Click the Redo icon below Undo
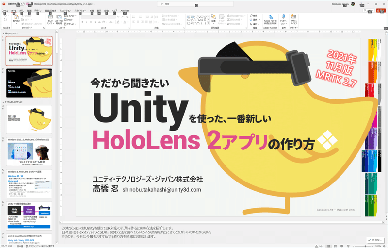 (x=5, y=20)
